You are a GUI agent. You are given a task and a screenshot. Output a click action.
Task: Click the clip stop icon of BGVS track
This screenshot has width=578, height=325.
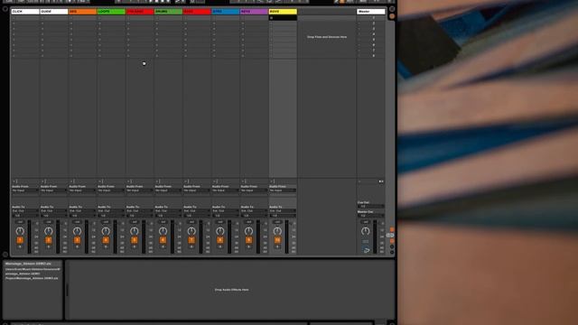pos(272,181)
